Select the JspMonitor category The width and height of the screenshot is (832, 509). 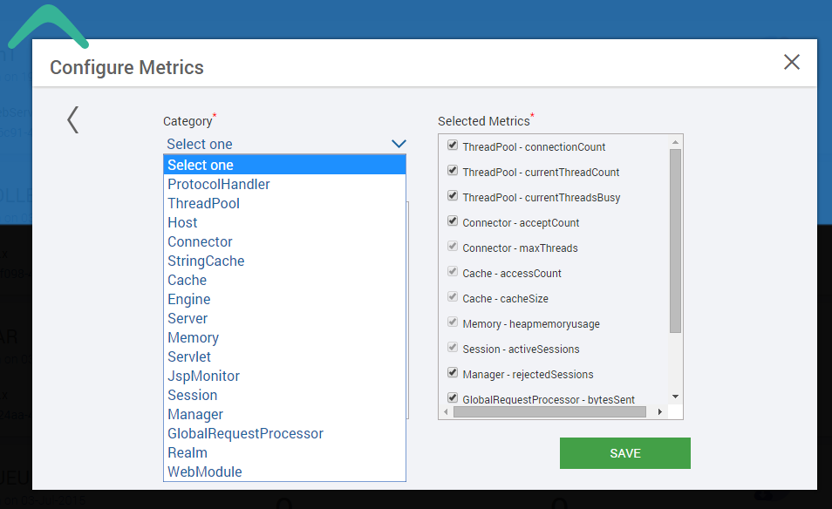(204, 377)
